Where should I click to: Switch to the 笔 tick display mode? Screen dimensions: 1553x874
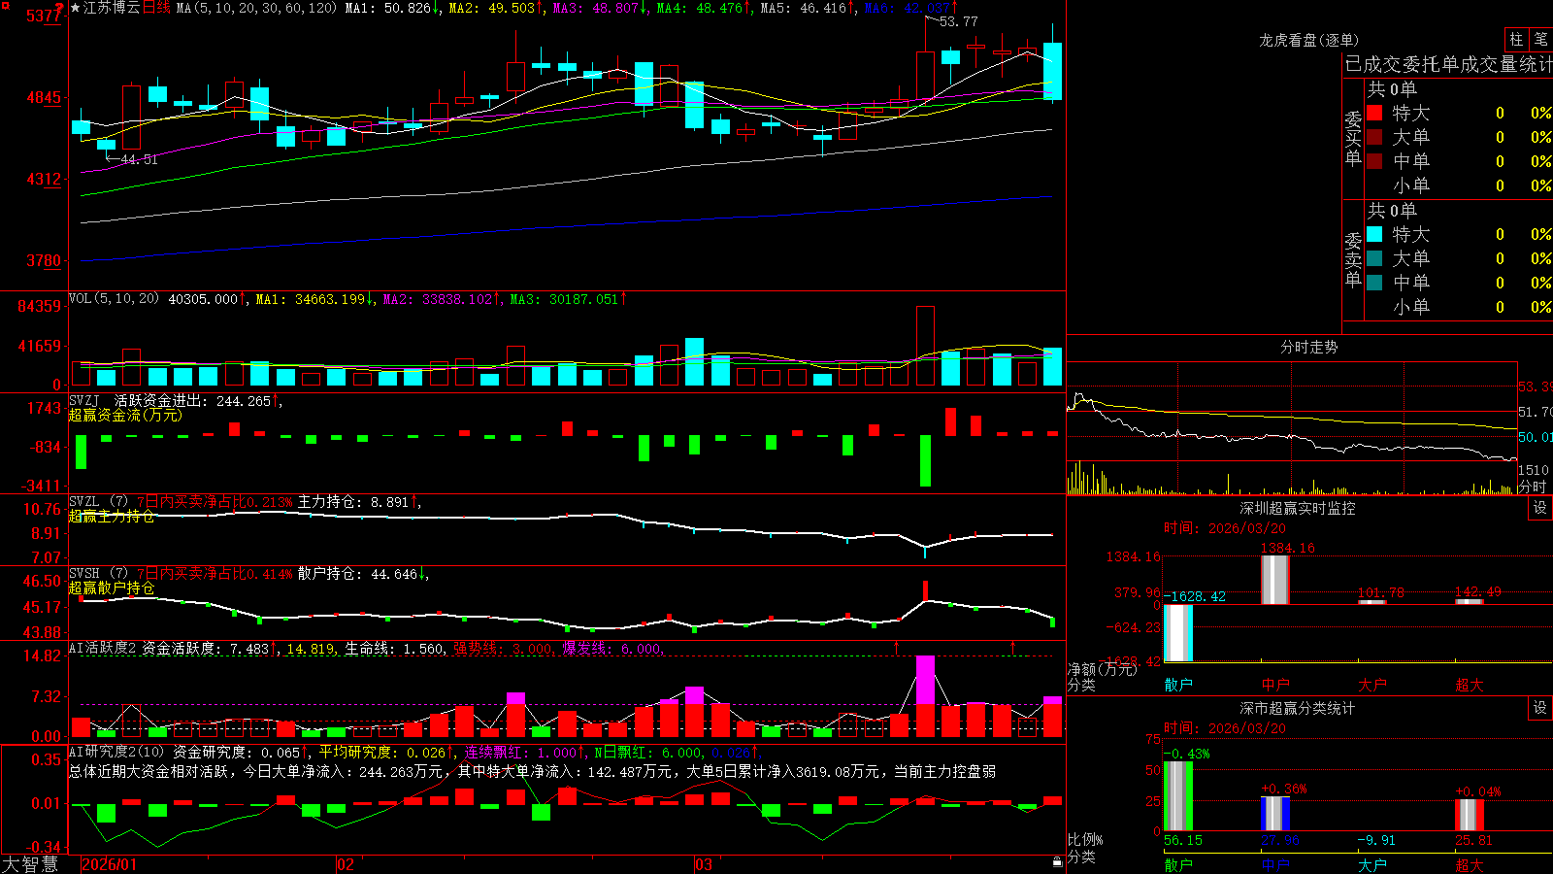(x=1540, y=39)
